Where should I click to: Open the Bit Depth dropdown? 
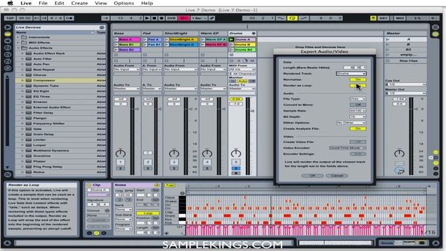click(357, 116)
